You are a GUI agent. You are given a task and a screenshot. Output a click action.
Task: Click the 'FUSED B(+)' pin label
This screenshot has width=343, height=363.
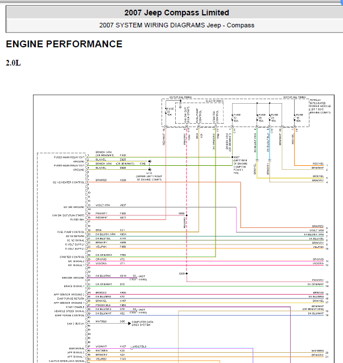tap(77, 219)
